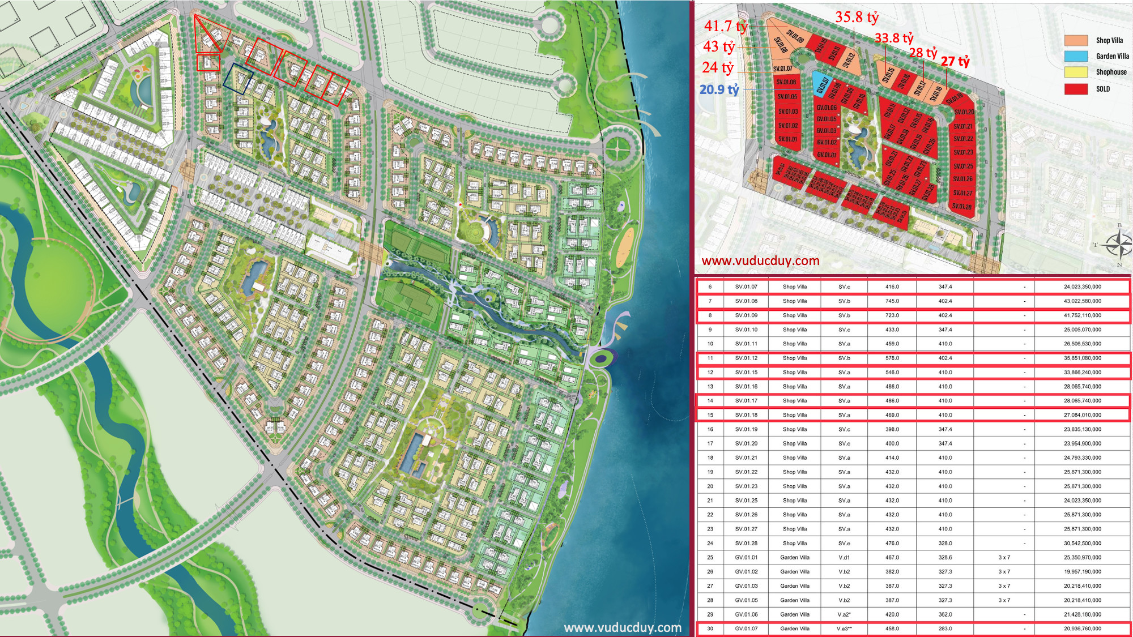Click the Garden Villa blue legend swatch

pos(1076,56)
